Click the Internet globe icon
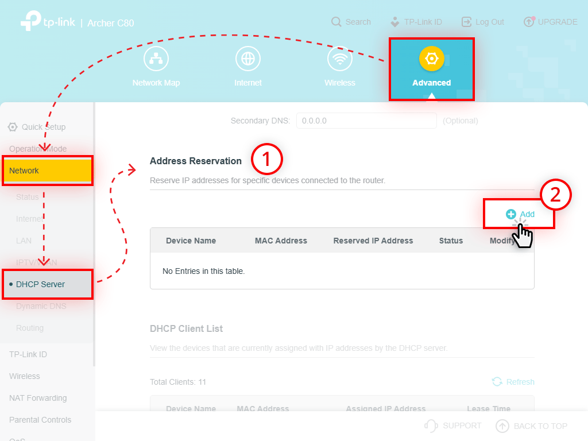 pyautogui.click(x=247, y=58)
